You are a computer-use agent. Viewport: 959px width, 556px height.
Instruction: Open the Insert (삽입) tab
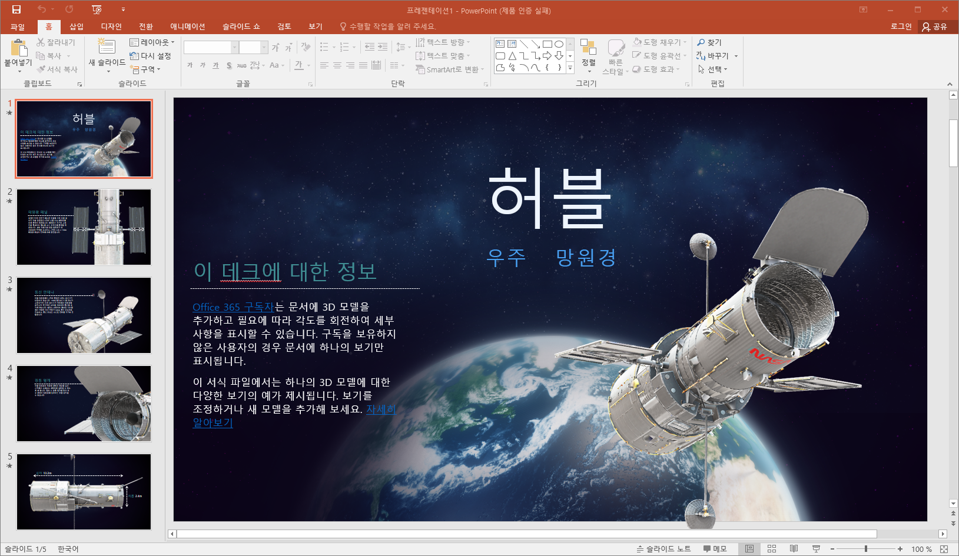[x=77, y=26]
